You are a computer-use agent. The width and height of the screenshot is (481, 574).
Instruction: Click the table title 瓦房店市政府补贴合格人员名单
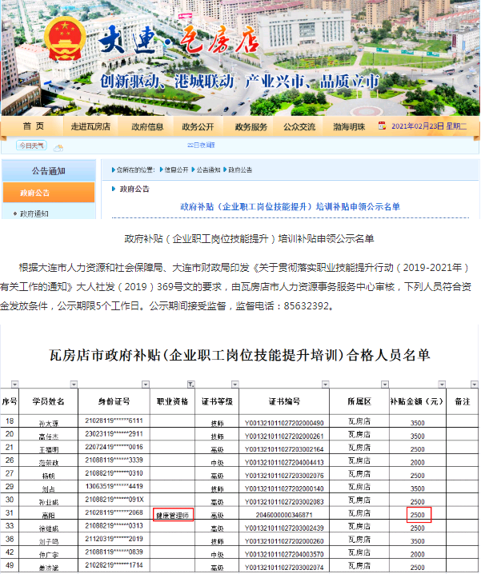click(x=239, y=355)
